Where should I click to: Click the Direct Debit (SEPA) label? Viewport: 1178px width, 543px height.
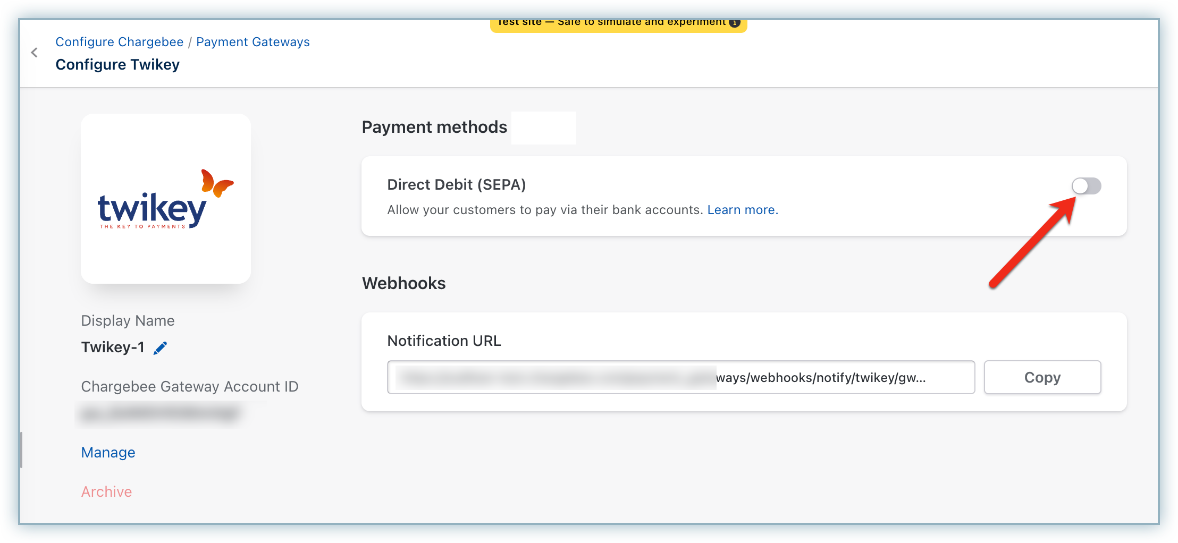tap(456, 185)
